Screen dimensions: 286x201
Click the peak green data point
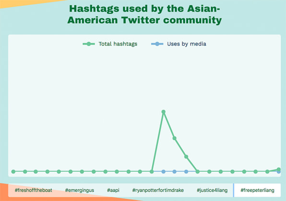[x=164, y=112]
